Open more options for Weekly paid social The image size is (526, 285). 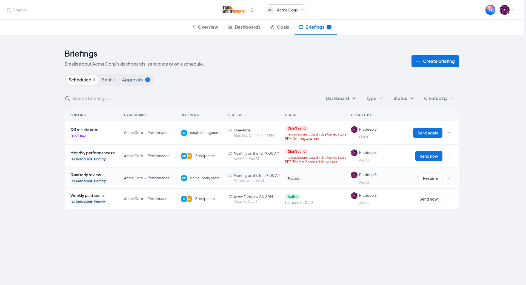[x=448, y=199]
